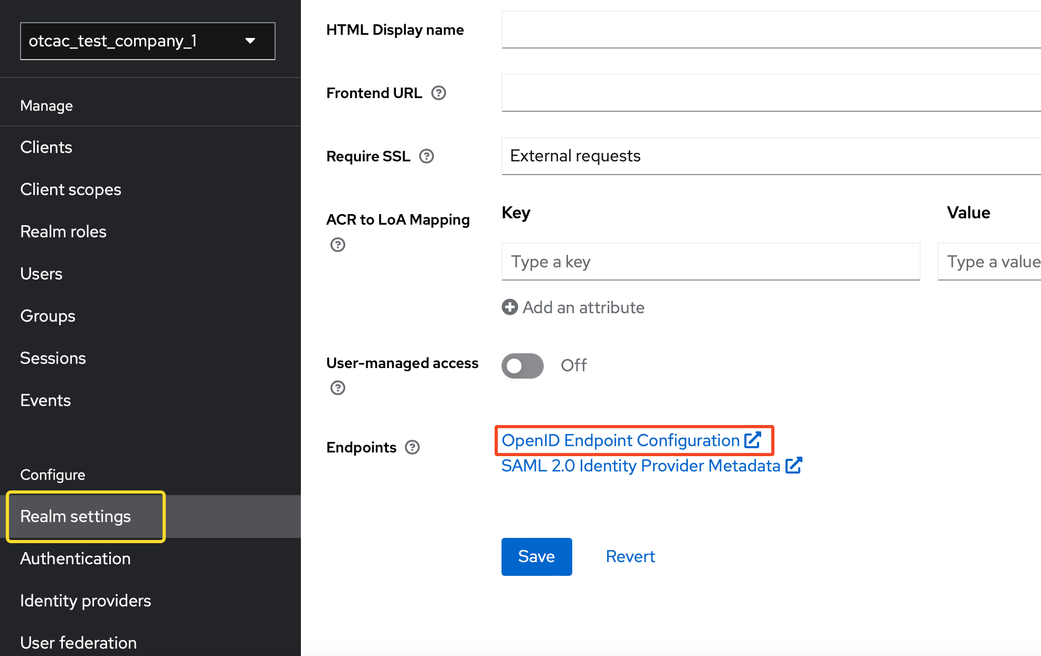Screen dimensions: 1041x656
Task: Go to Identity providers in sidebar
Action: [x=86, y=601]
